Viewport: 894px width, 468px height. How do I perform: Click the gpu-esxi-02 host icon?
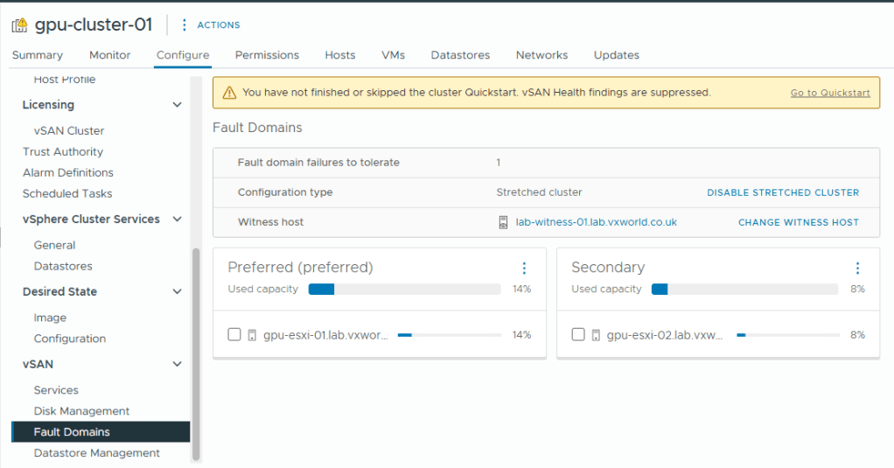pos(596,334)
